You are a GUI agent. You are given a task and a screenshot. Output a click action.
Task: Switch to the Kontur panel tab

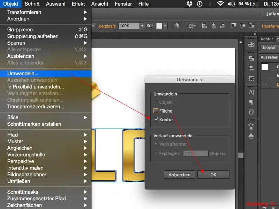click(267, 39)
